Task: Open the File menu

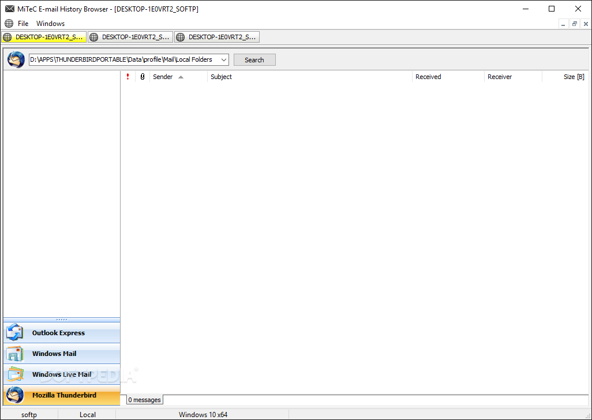Action: (x=23, y=24)
